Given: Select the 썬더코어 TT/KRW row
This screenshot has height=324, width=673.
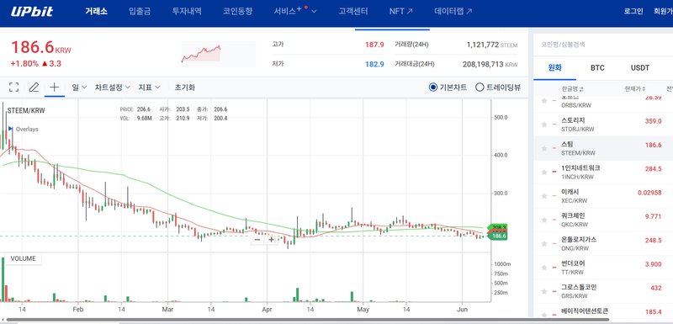Looking at the screenshot, I should 603,268.
